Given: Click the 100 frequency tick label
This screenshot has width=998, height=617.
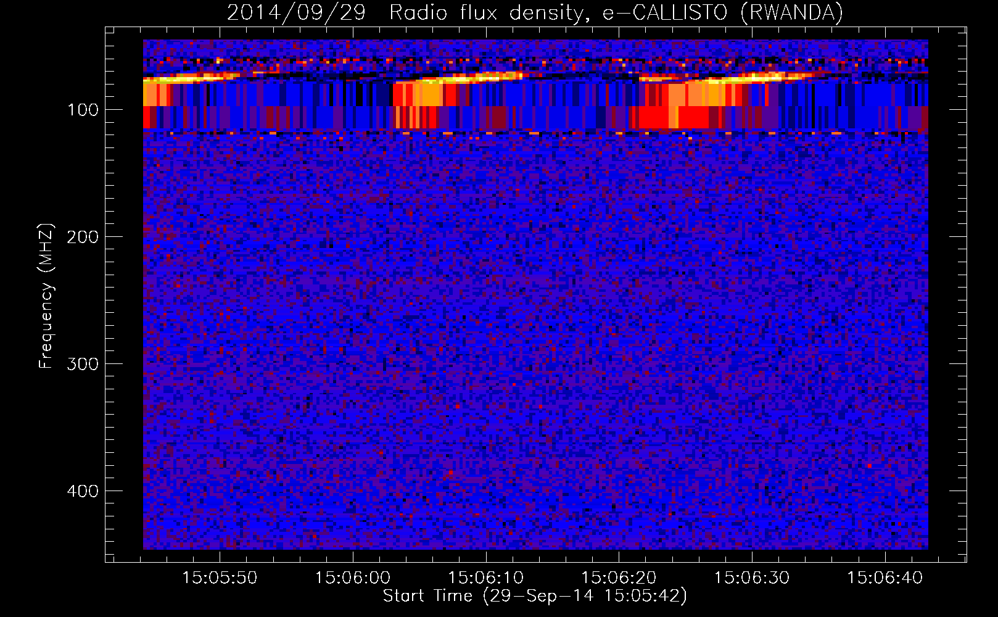Looking at the screenshot, I should tap(83, 110).
